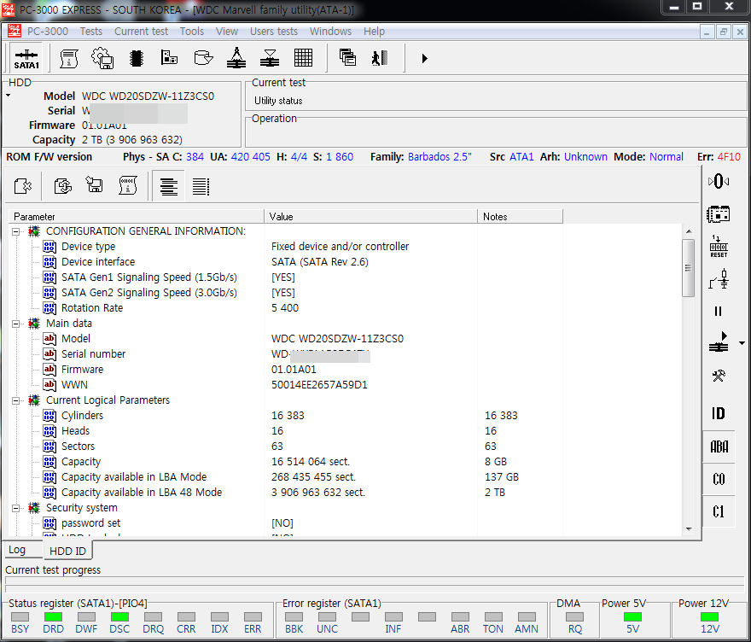Screen dimensions: 751x642
Task: Click the vertical scrollbar thumb
Action: pos(689,268)
